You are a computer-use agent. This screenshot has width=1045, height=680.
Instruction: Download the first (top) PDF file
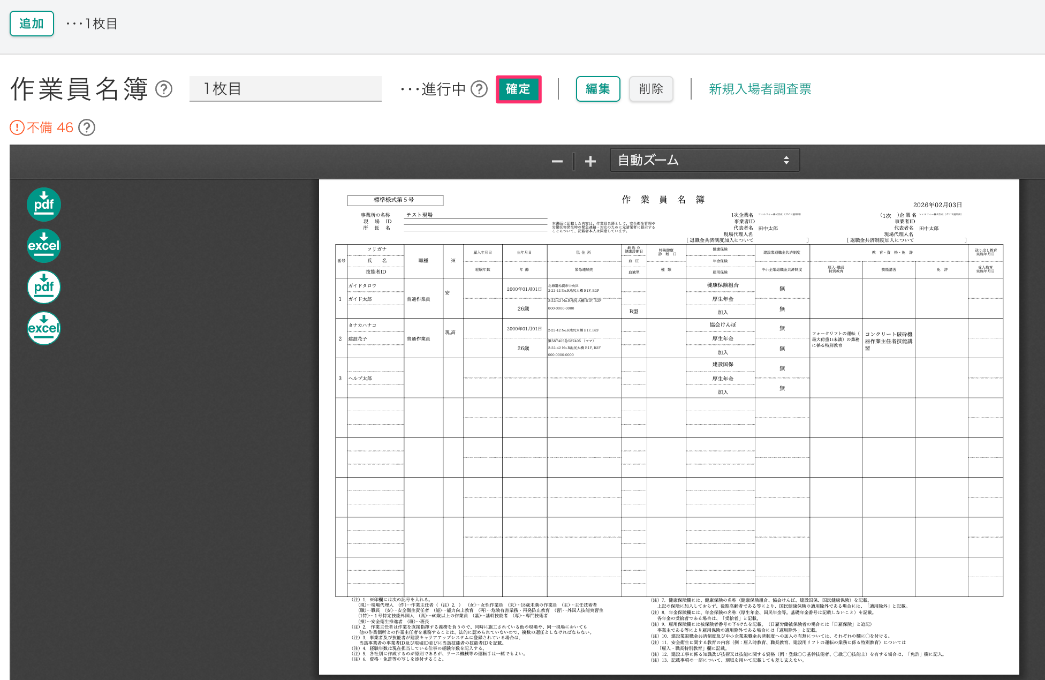44,205
